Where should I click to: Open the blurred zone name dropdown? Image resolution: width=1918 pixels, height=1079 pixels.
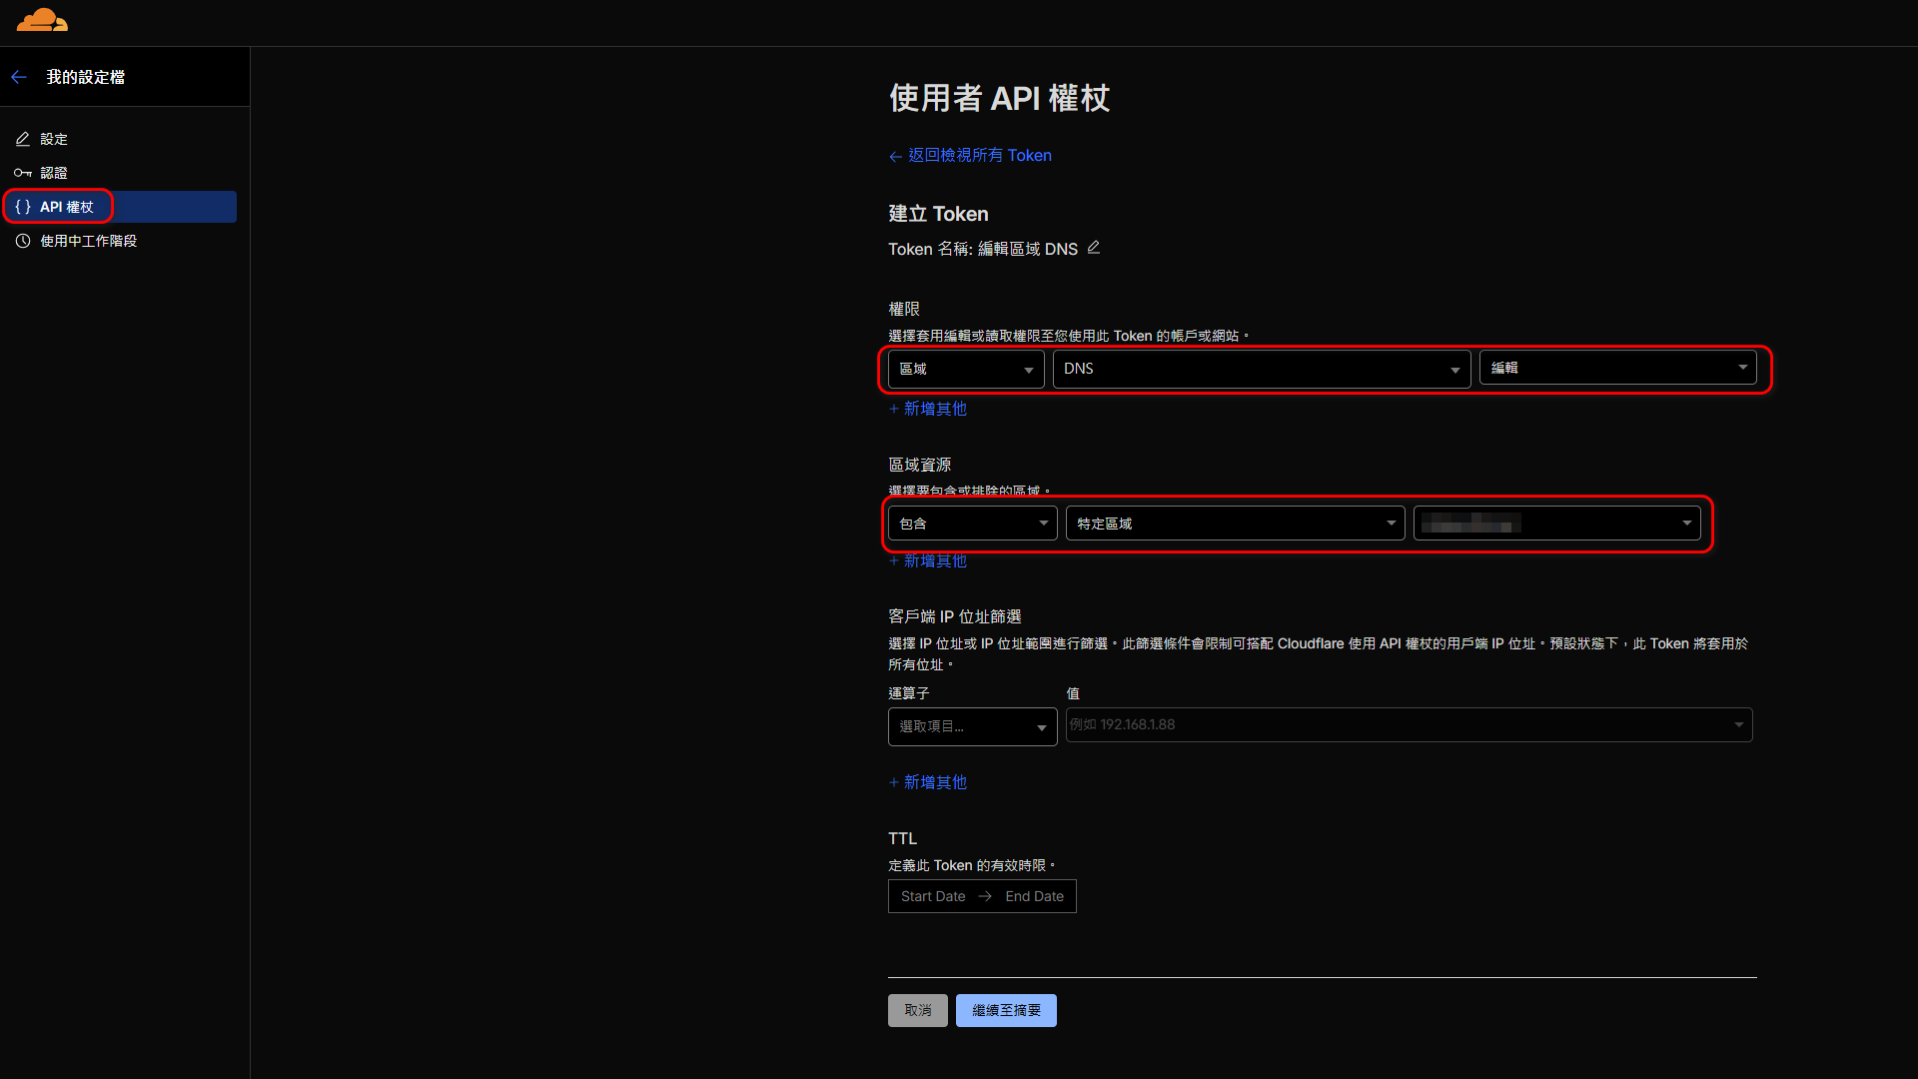tap(1557, 524)
